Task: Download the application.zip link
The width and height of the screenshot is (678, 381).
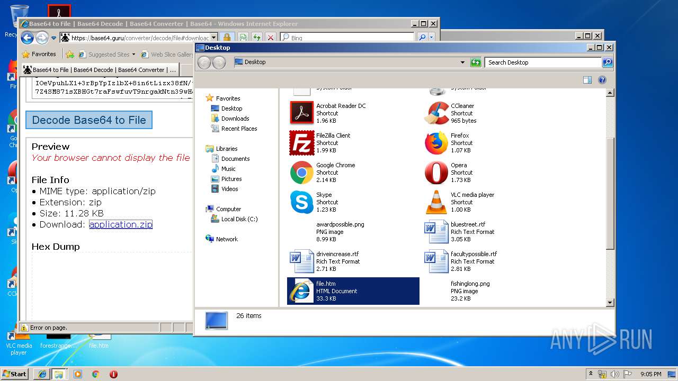Action: (121, 224)
